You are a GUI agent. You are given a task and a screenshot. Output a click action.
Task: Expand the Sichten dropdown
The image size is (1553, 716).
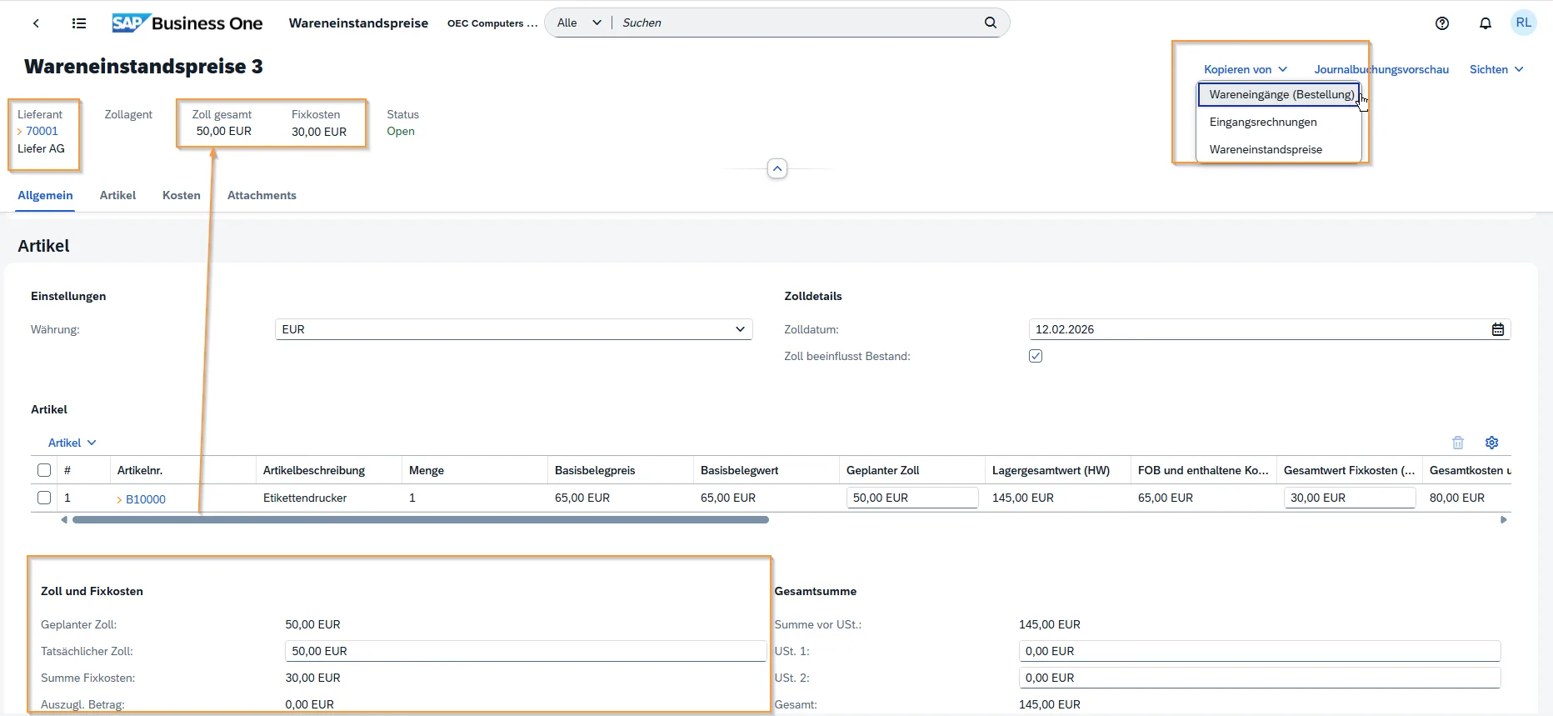(x=1496, y=69)
